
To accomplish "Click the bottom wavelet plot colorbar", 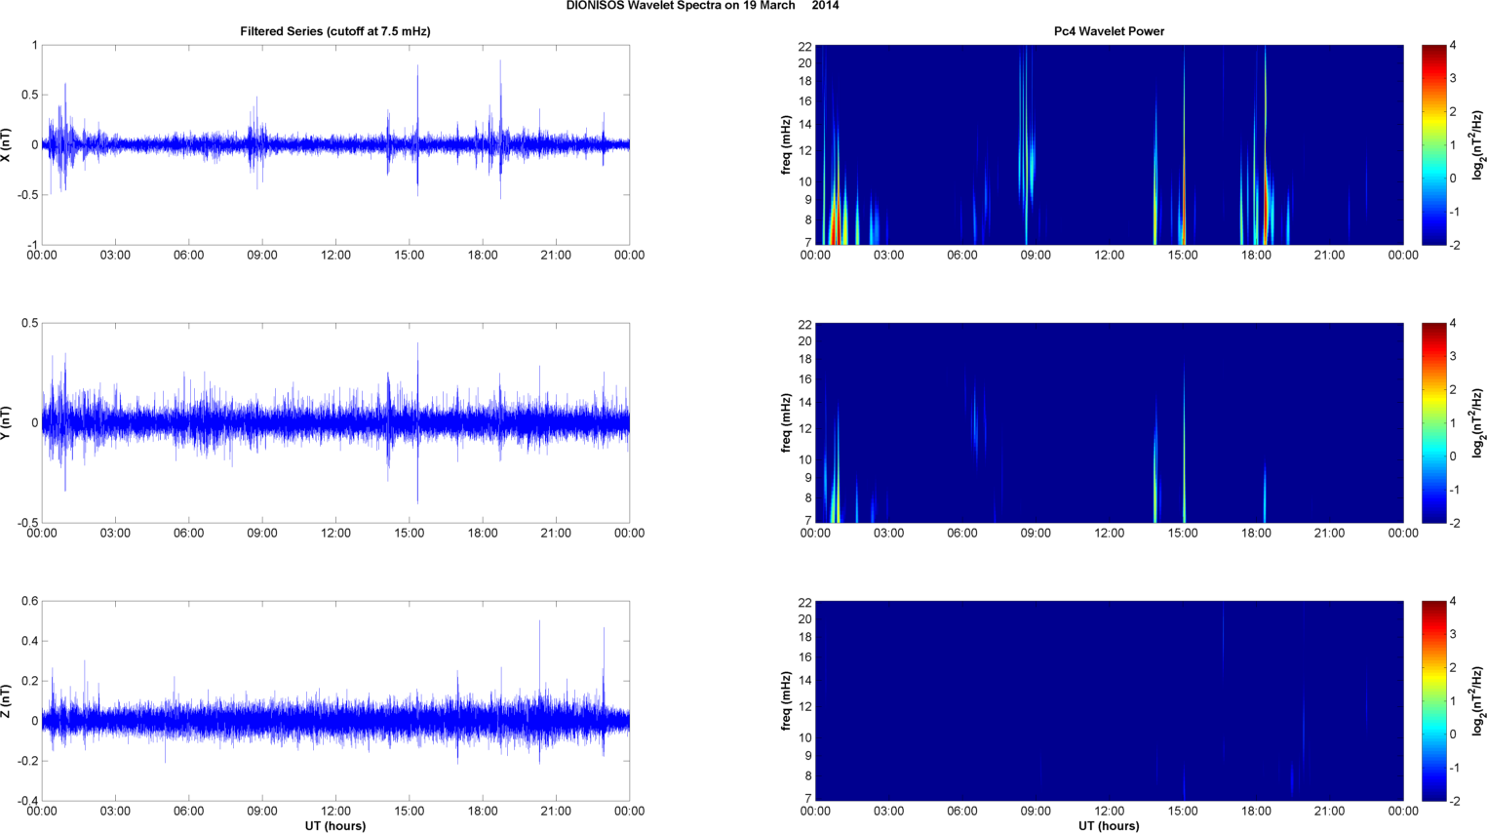I will click(x=1433, y=700).
